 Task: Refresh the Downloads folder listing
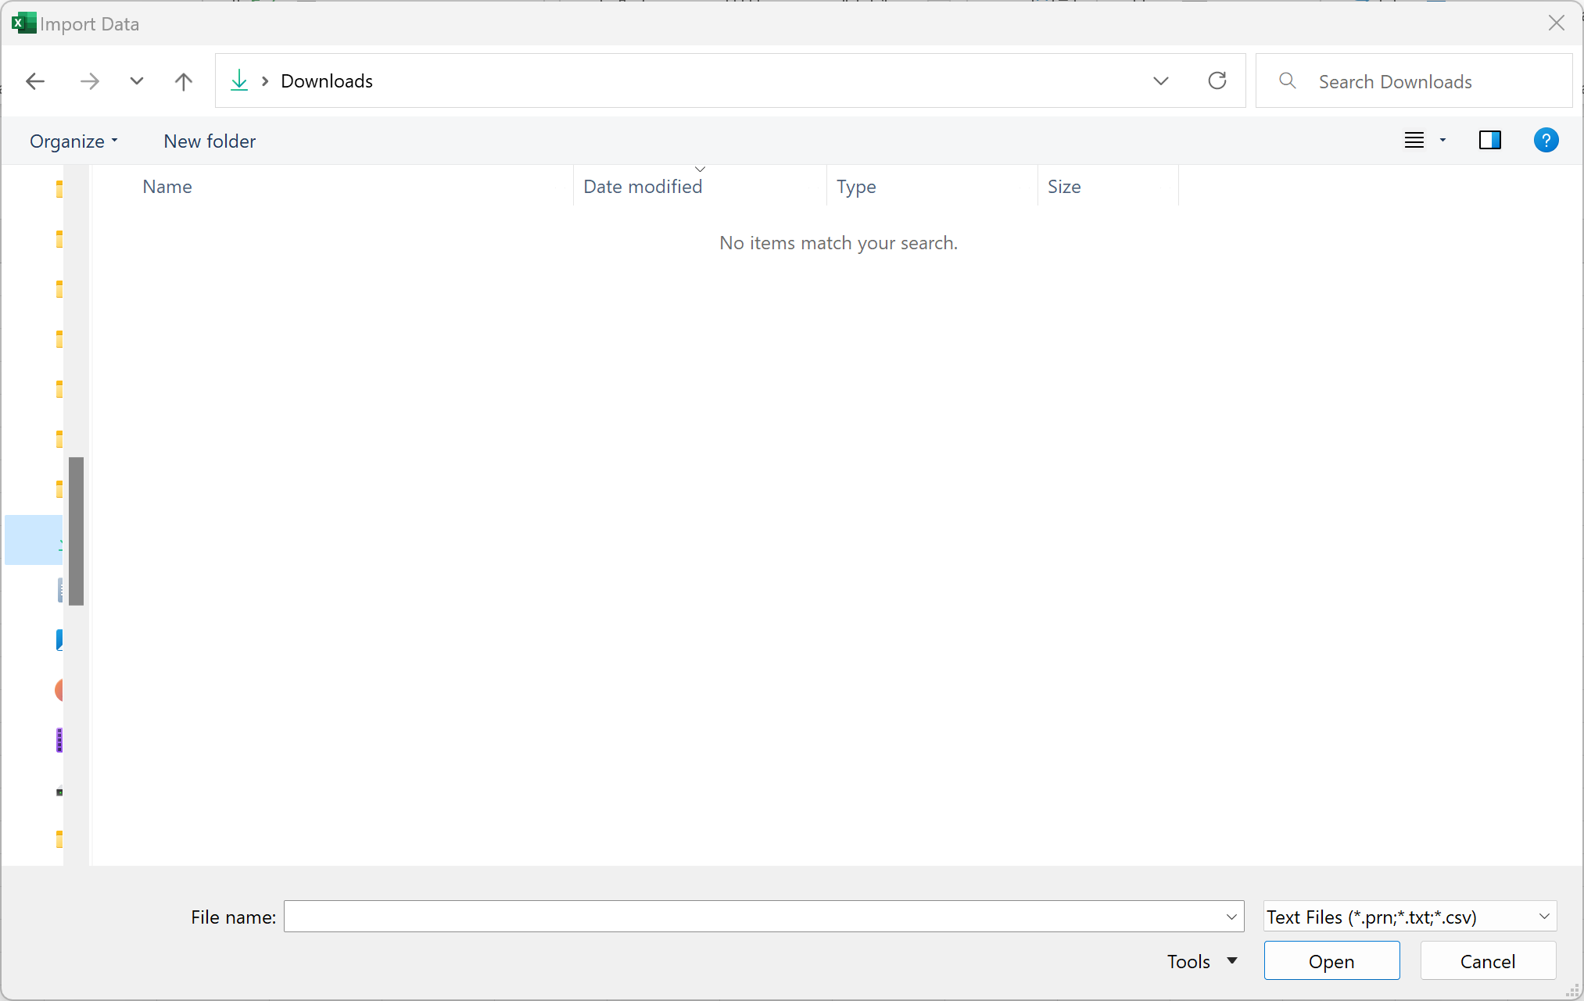pyautogui.click(x=1217, y=80)
